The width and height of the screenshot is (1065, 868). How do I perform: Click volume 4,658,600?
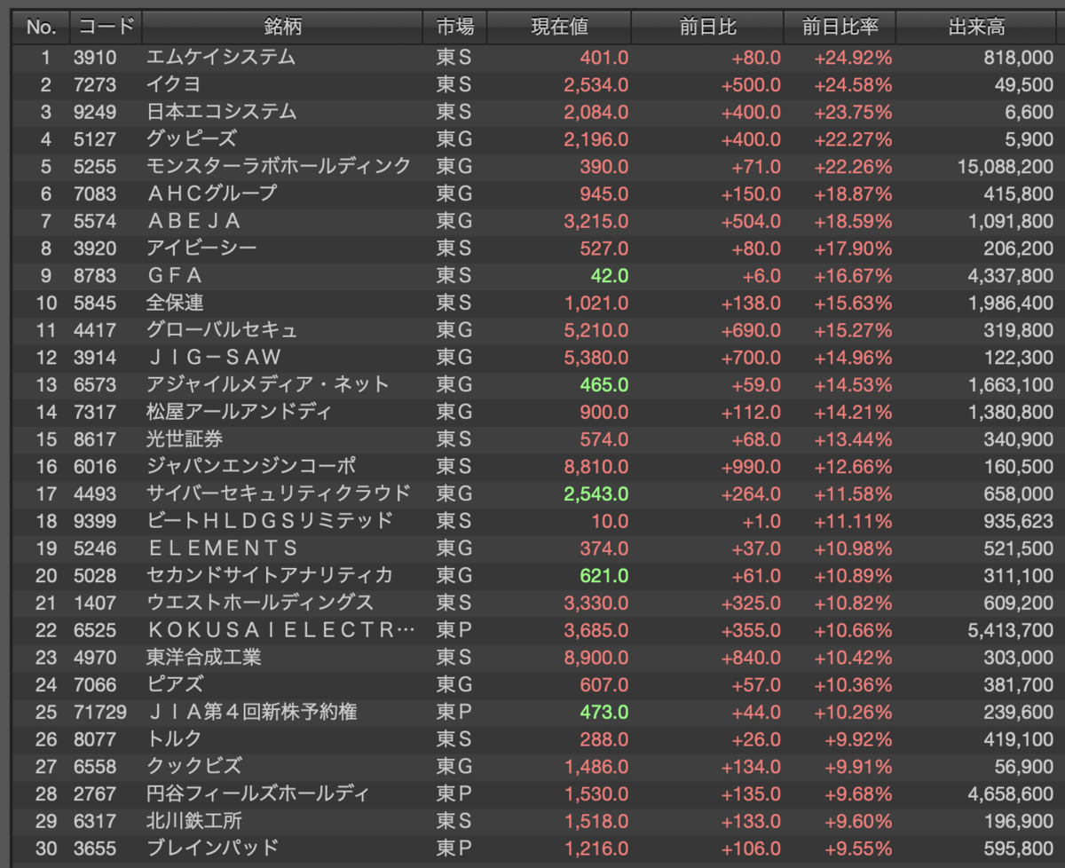point(1011,793)
